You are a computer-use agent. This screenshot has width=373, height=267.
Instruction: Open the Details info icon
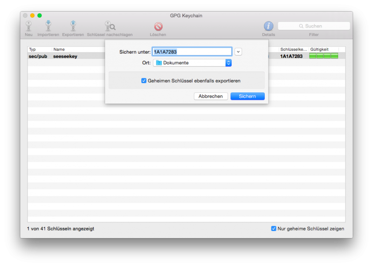tap(269, 26)
